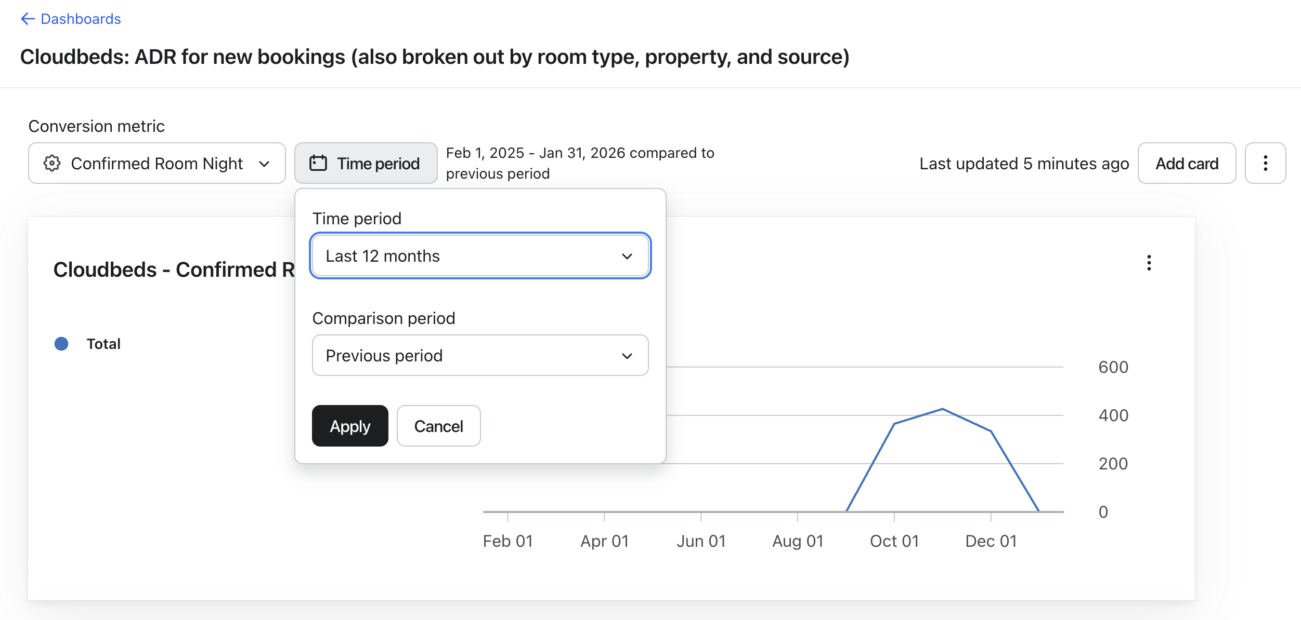Open the Previous period comparison dropdown

tap(480, 356)
